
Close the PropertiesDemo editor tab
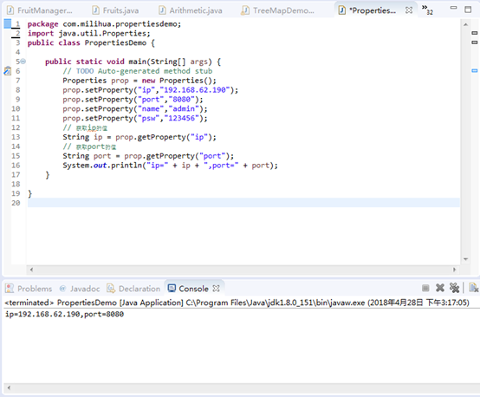[x=409, y=10]
